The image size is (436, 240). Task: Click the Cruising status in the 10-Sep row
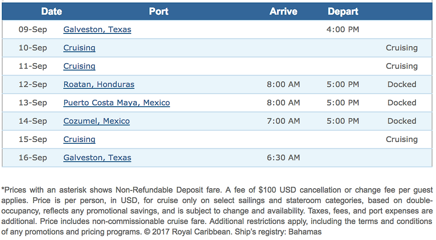[x=402, y=48]
